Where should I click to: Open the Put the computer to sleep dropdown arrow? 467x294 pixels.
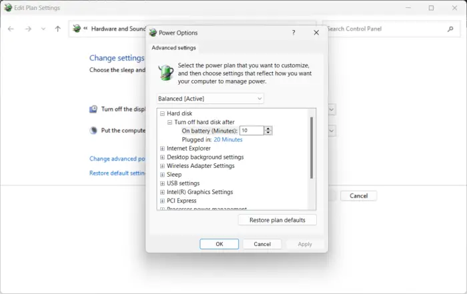(x=332, y=131)
